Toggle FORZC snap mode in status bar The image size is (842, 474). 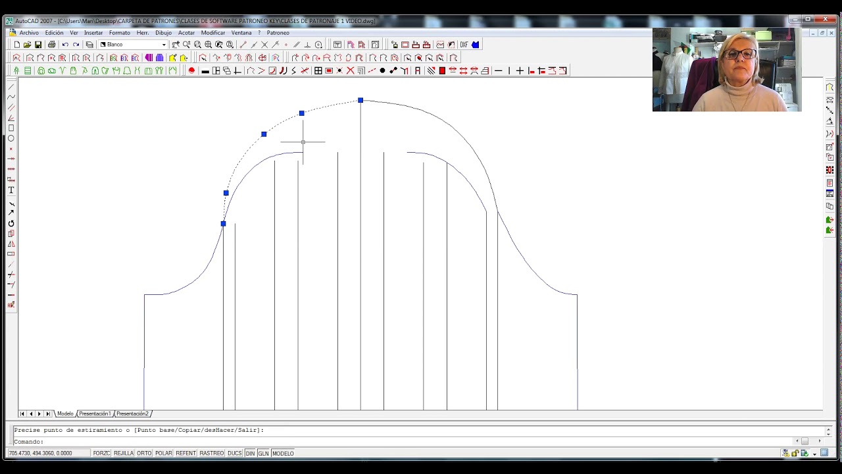coord(101,453)
